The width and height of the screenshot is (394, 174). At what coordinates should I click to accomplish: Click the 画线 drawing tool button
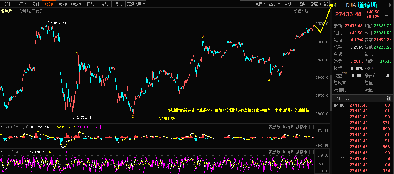(288, 4)
